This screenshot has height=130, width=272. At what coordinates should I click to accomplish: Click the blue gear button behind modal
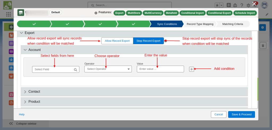click(262, 27)
